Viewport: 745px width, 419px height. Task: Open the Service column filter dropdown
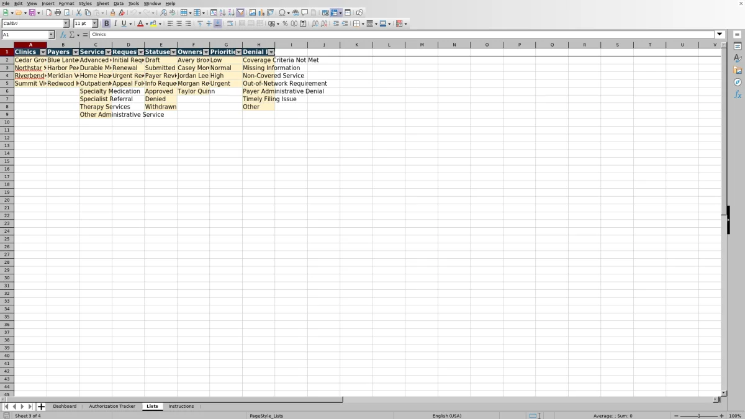click(x=108, y=52)
